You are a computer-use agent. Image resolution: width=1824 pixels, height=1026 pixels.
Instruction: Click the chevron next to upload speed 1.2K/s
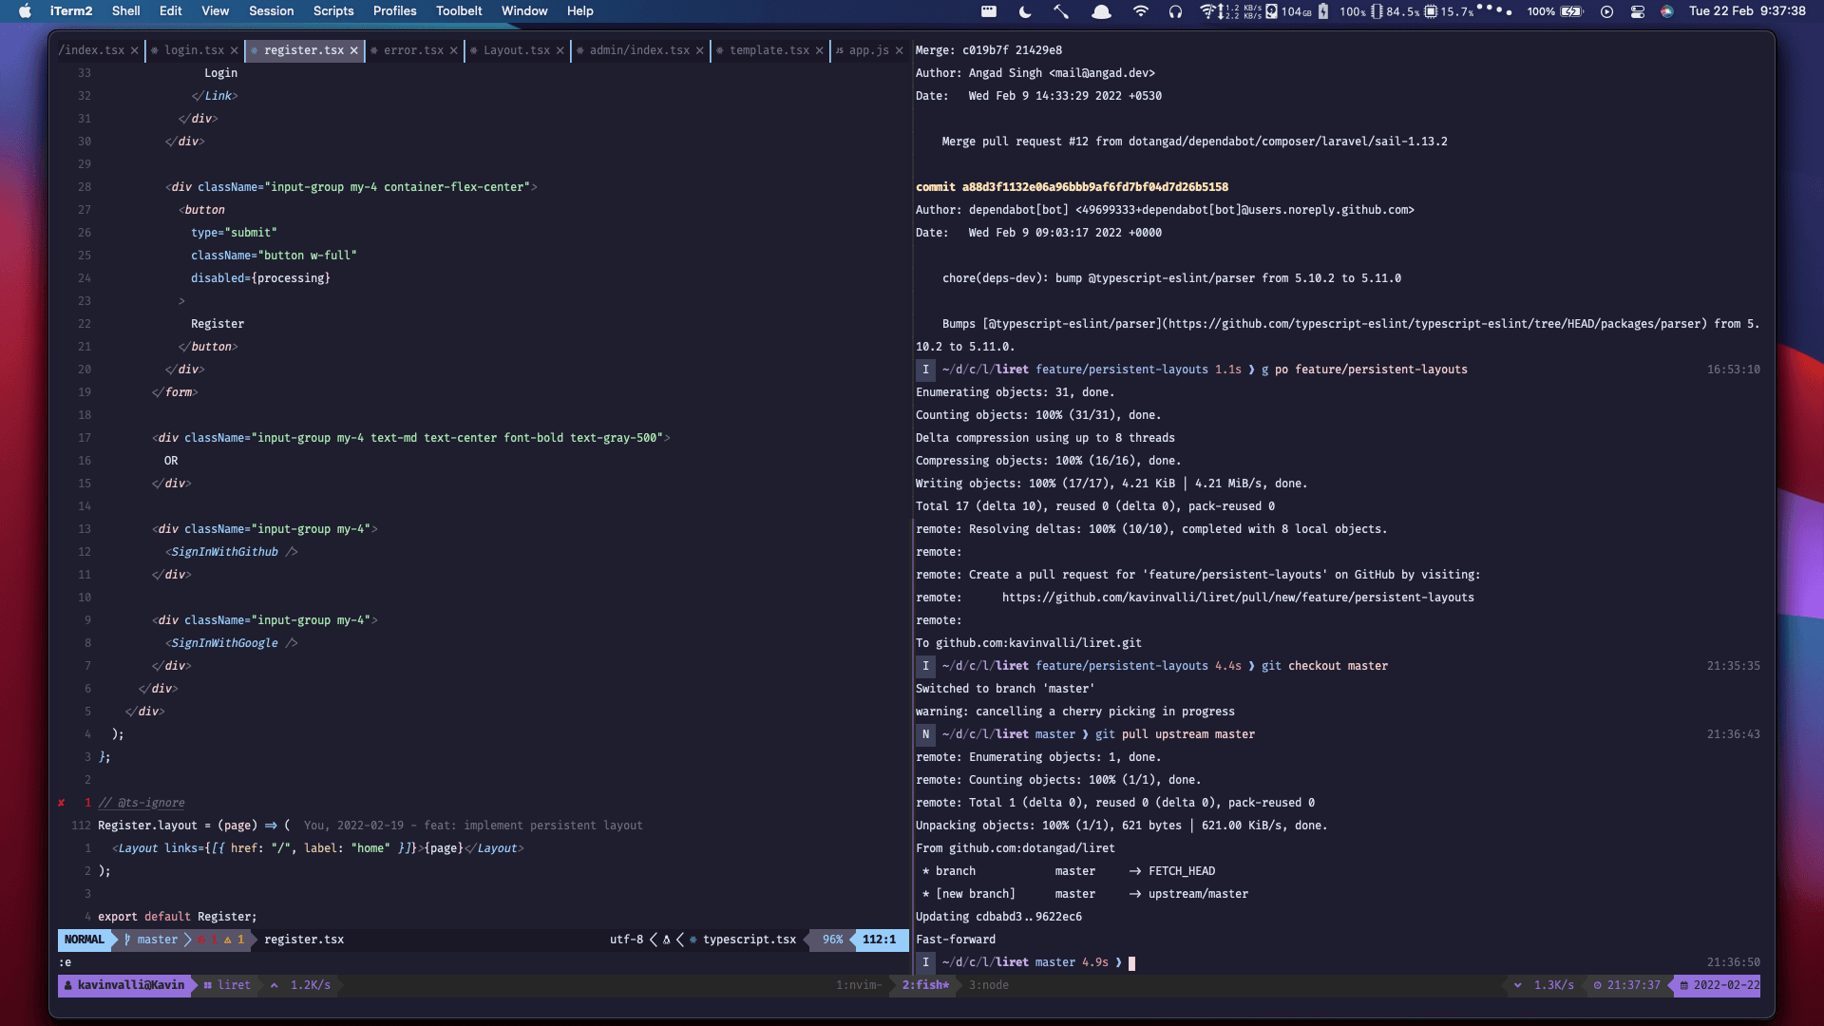coord(274,985)
